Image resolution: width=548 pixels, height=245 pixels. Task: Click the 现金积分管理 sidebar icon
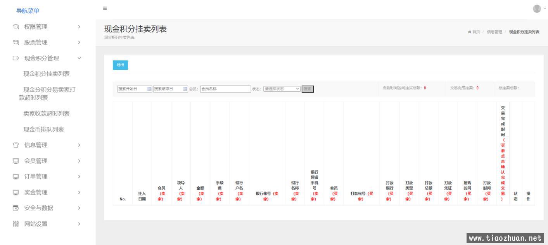coord(16,58)
